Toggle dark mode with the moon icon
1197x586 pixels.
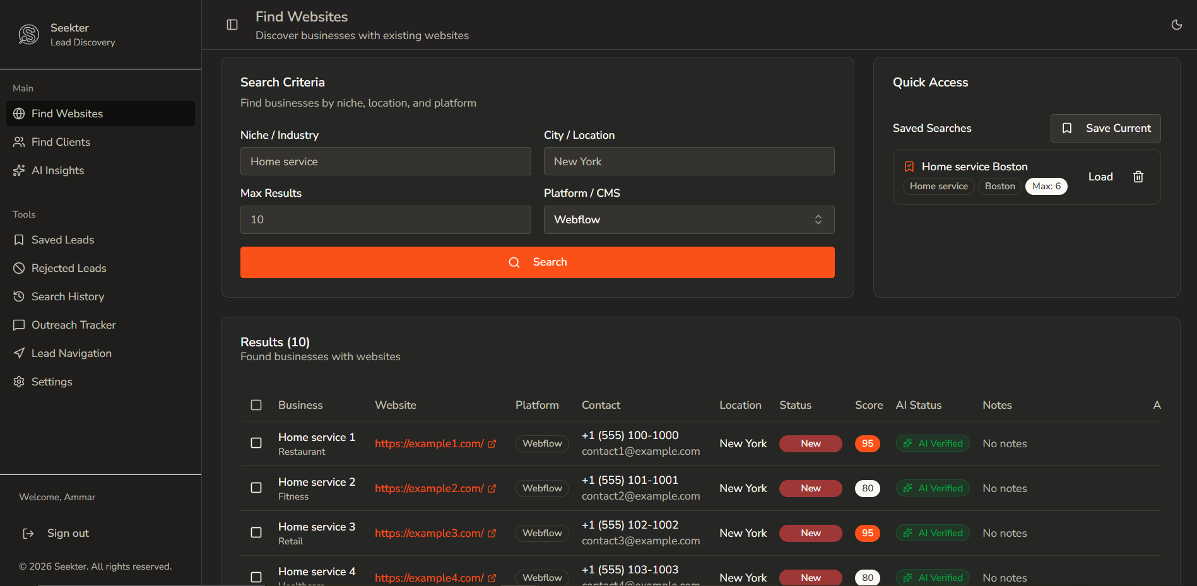1176,25
